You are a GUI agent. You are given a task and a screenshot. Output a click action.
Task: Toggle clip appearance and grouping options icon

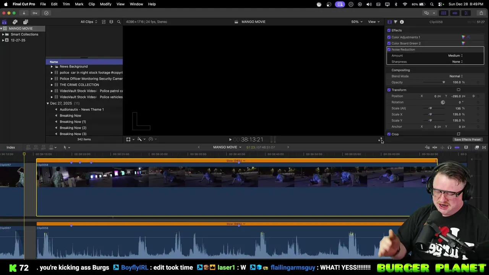click(x=104, y=22)
